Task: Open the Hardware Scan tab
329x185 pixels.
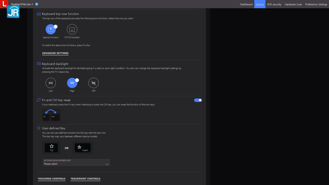Action: [x=293, y=4]
